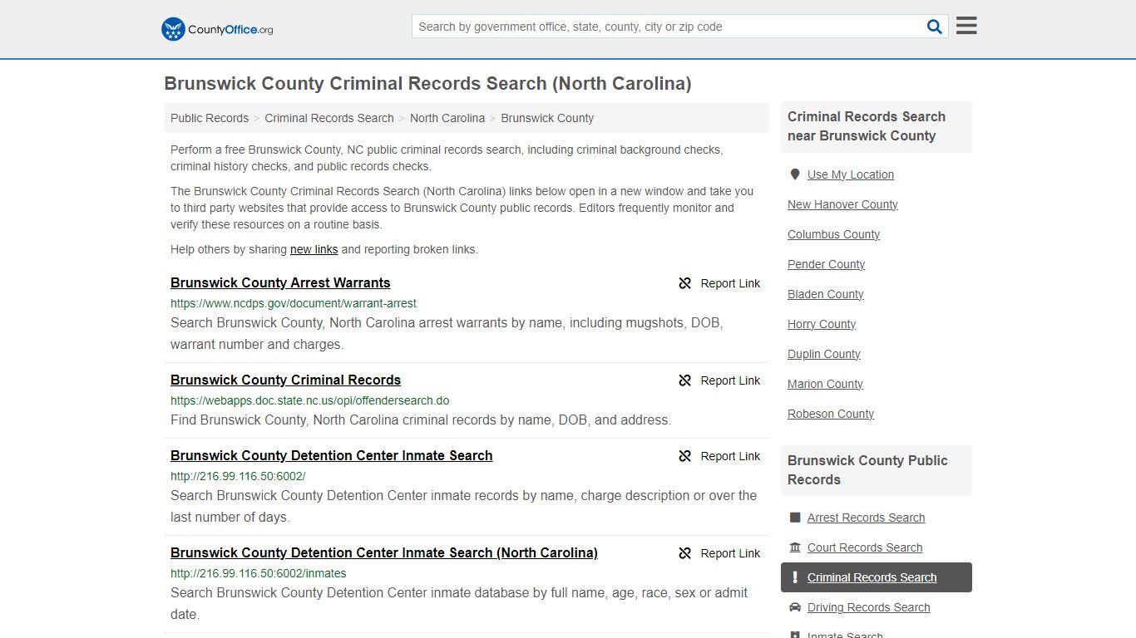The height and width of the screenshot is (638, 1136).
Task: Open Driving Records Search sidebar item
Action: [x=868, y=607]
